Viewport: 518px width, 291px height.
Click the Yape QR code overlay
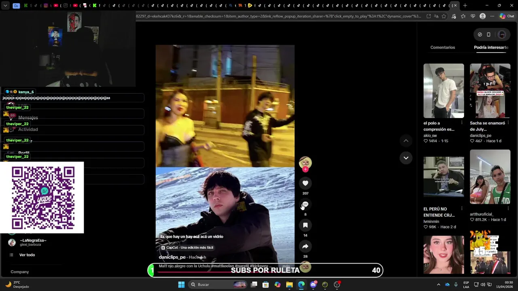tap(43, 198)
